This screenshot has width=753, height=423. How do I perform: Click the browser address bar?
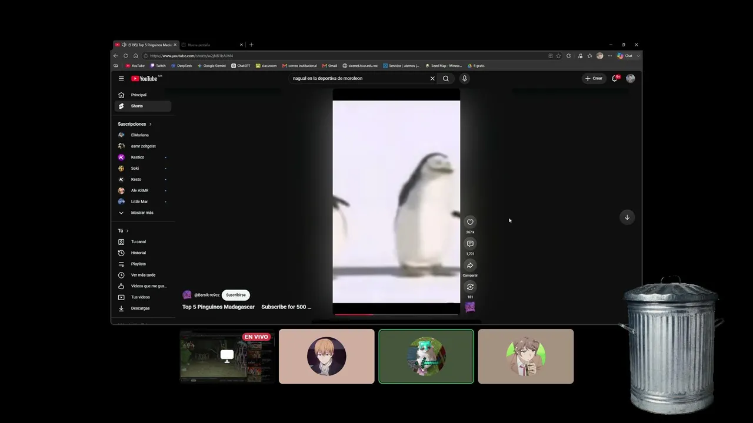(344, 56)
